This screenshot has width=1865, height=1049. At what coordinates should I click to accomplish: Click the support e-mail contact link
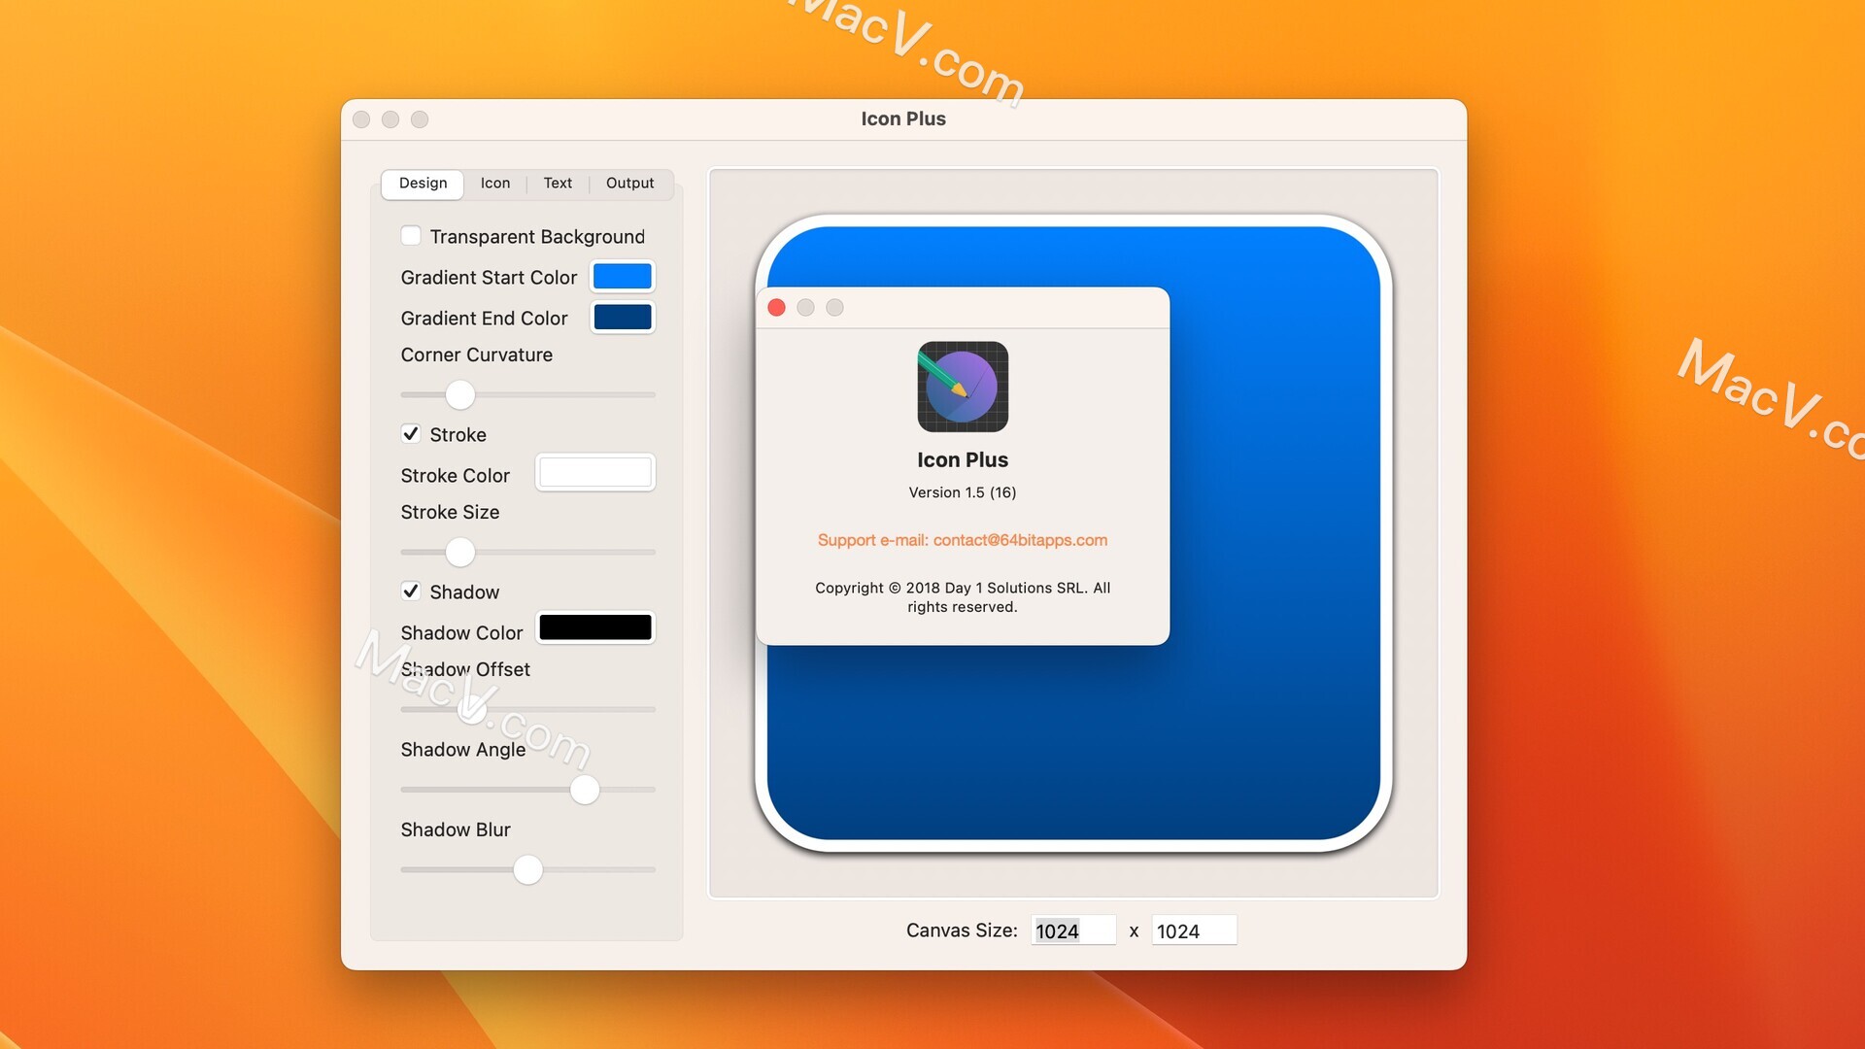(x=963, y=540)
